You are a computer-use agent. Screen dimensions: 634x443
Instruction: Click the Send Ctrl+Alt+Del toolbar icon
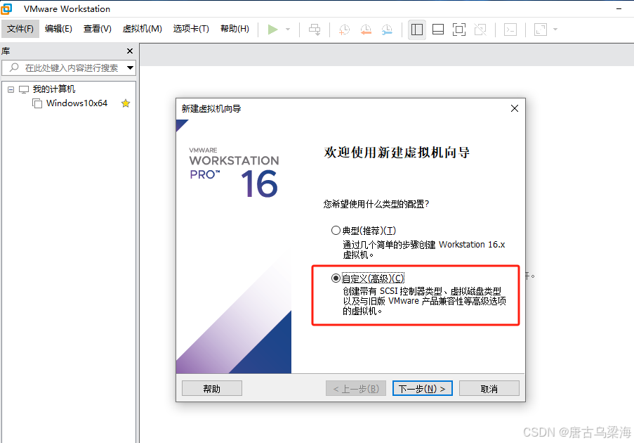(x=315, y=29)
